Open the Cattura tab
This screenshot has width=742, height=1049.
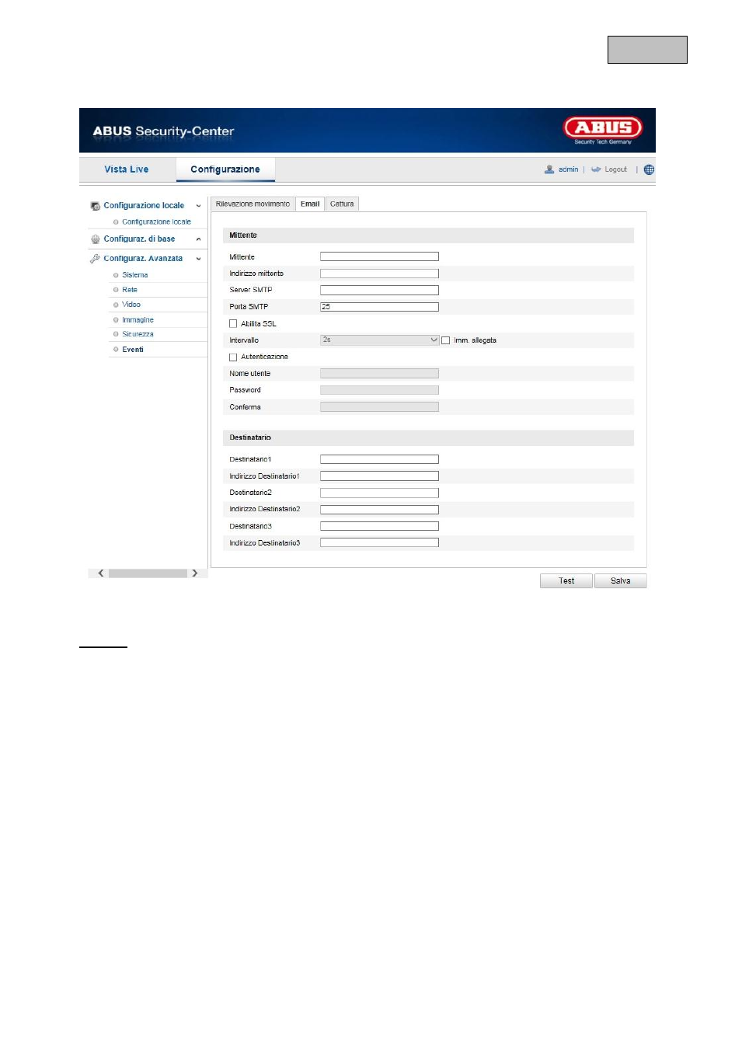342,204
